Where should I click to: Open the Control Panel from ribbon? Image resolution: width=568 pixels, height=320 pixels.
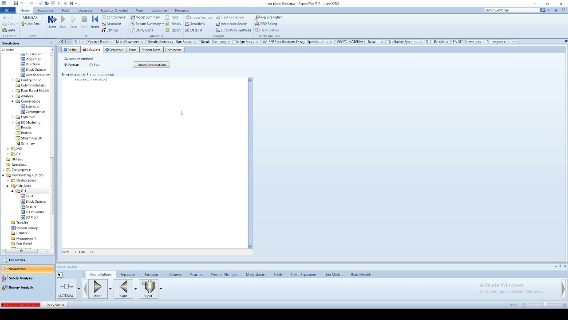click(114, 17)
